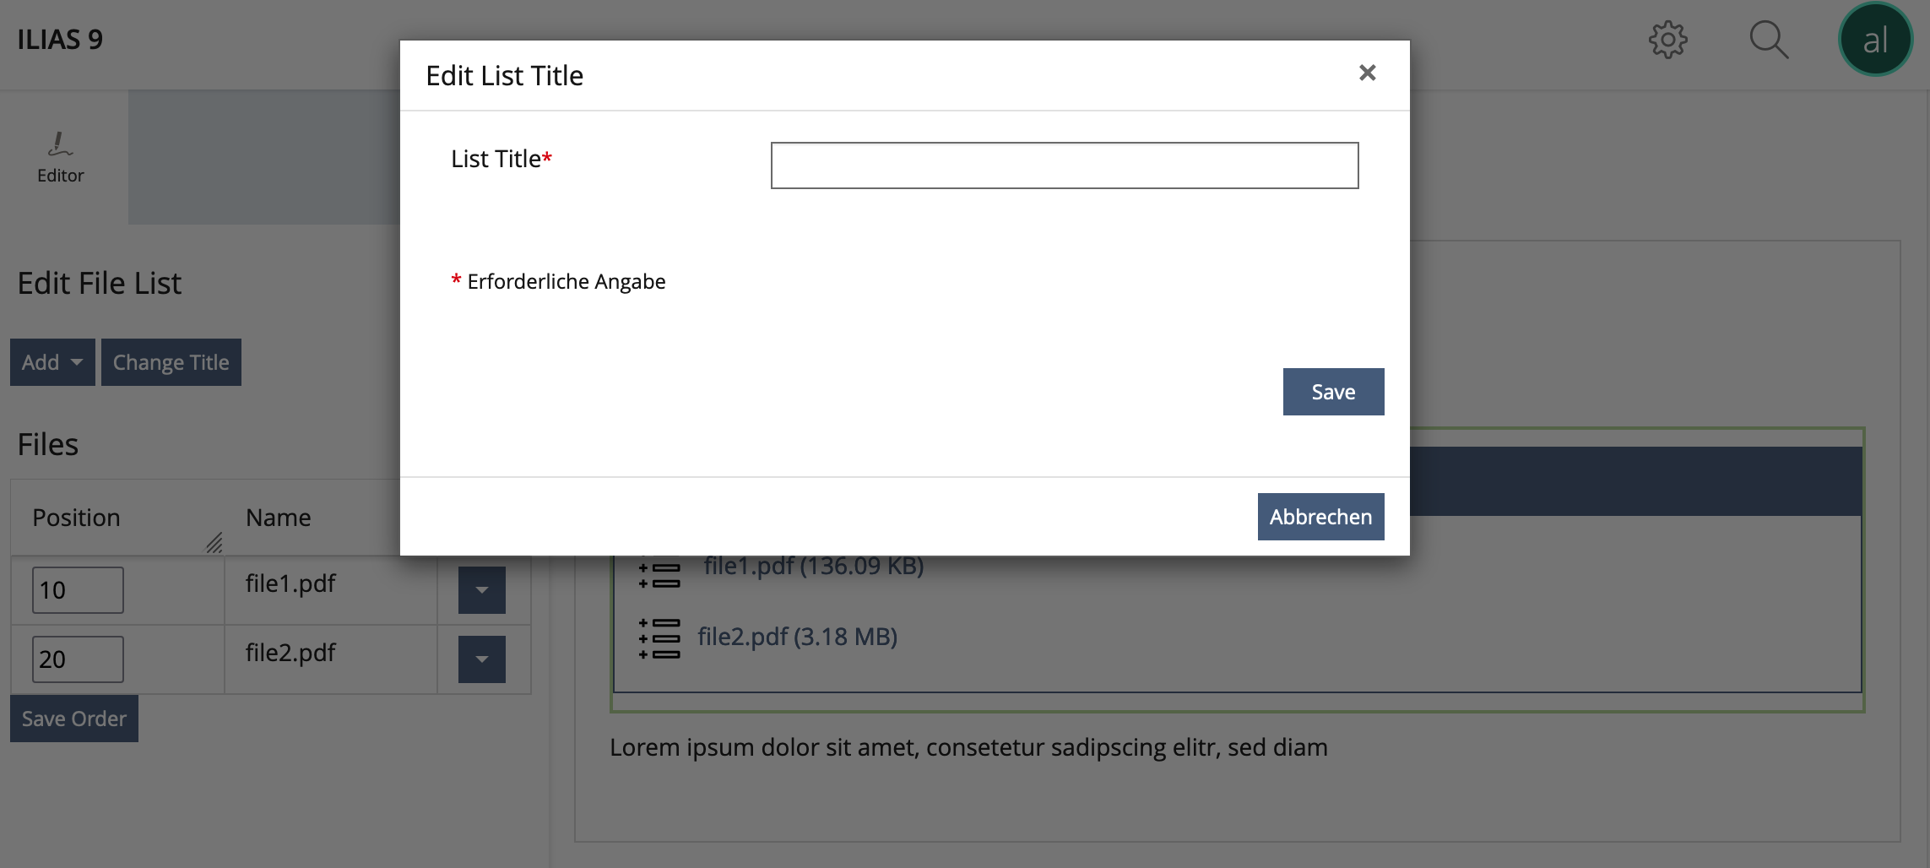Click the Erforderliche Angabe note
This screenshot has width=1930, height=868.
[x=558, y=281]
